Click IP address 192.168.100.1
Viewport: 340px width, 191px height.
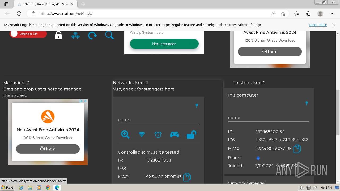coord(159,160)
